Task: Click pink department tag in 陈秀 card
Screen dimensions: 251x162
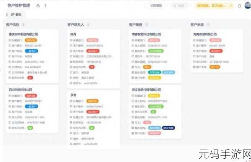Action: (x=92, y=40)
